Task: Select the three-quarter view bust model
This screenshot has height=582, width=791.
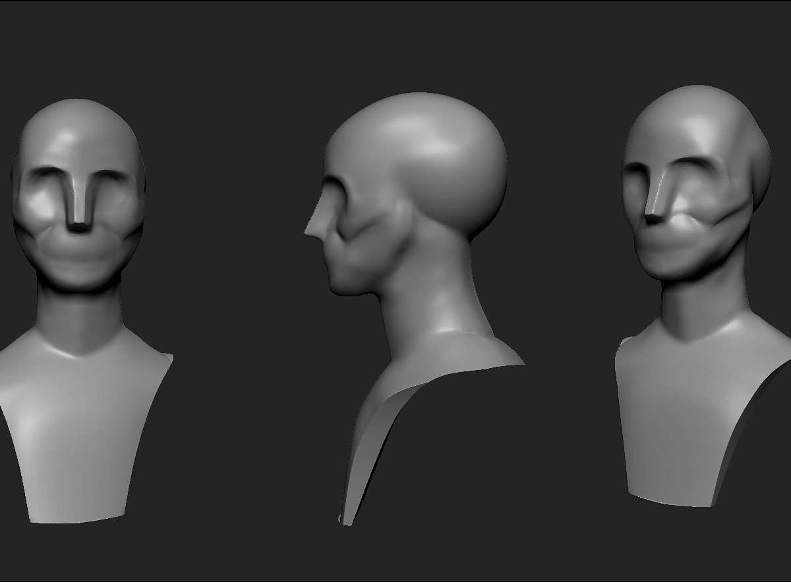Action: (703, 296)
